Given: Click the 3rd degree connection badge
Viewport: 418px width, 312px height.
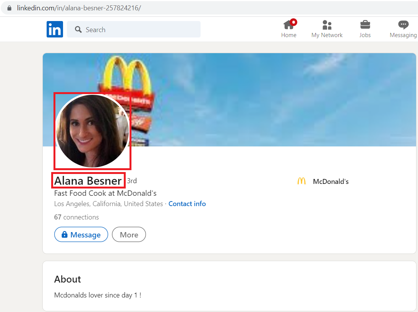Looking at the screenshot, I should [x=132, y=181].
